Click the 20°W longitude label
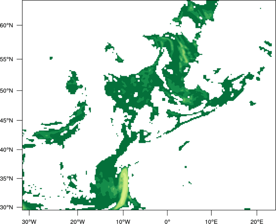This screenshot has width=276, height=224. [77, 222]
